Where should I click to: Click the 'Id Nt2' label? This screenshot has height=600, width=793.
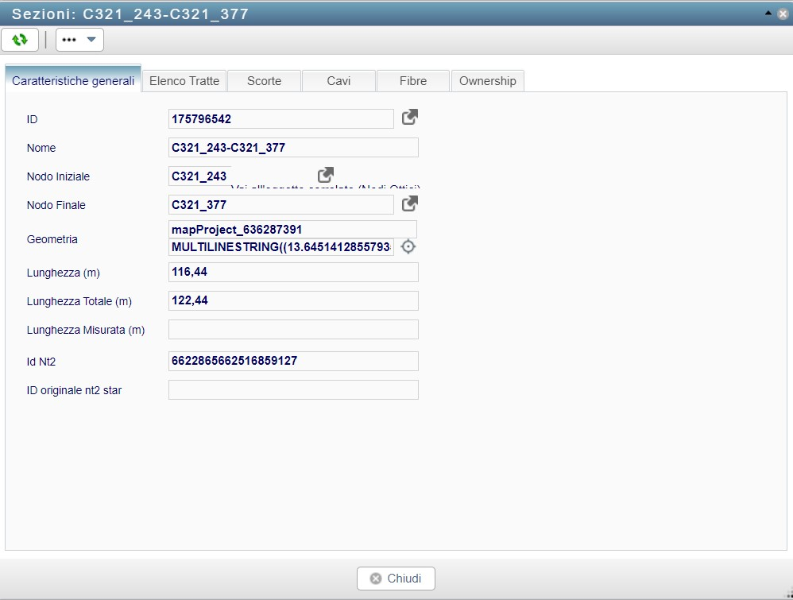tap(41, 362)
